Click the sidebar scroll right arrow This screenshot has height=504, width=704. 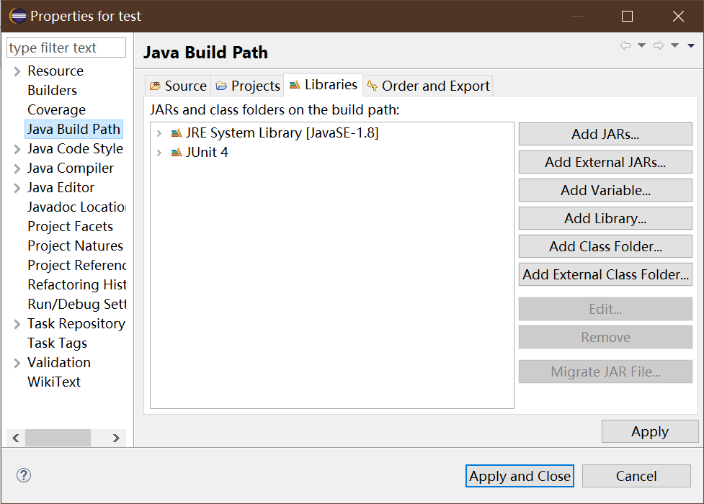(x=116, y=438)
